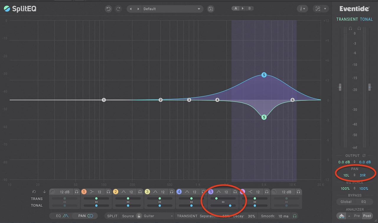The width and height of the screenshot is (378, 223).
Task: Switch to preset slot B
Action: pyautogui.click(x=250, y=8)
